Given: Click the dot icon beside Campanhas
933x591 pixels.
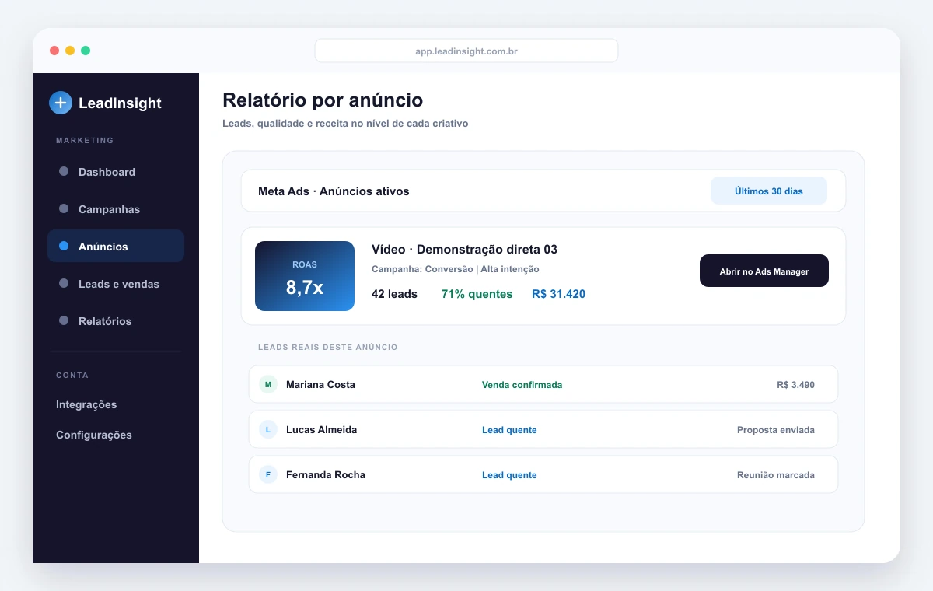Looking at the screenshot, I should click(x=64, y=208).
